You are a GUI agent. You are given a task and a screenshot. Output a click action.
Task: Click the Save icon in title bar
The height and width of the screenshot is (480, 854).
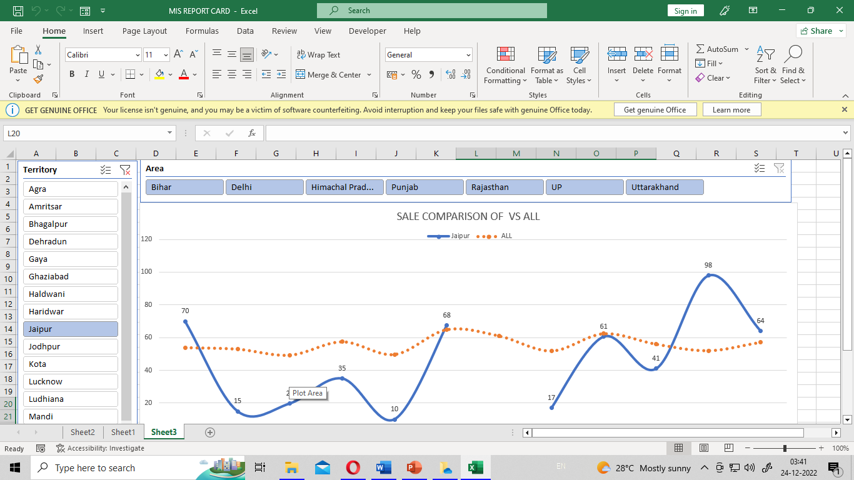point(18,11)
